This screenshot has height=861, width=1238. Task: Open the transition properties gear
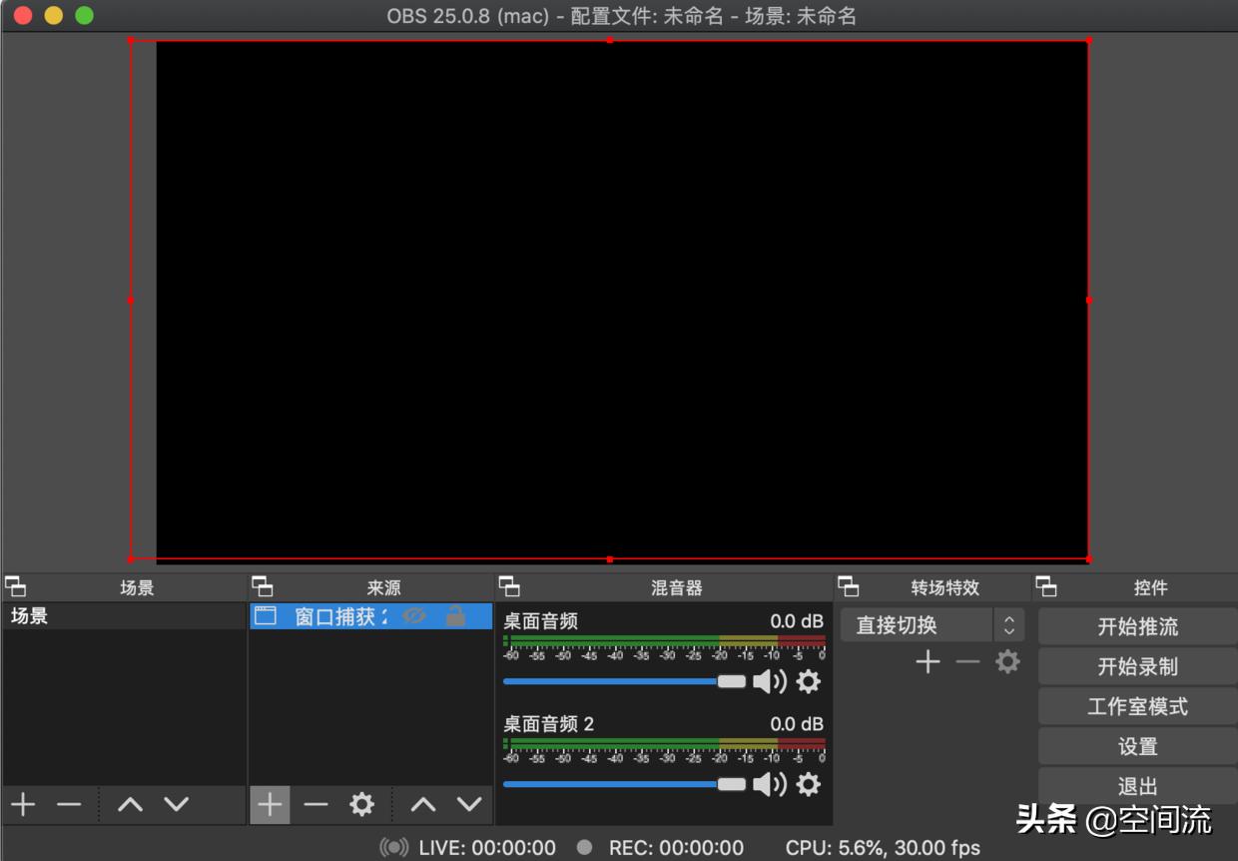tap(1007, 662)
